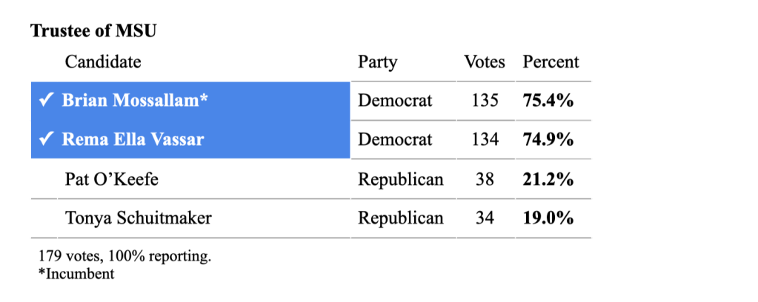The height and width of the screenshot is (302, 758).
Task: Click Democrat party cell for Brian Mossallam
Action: (395, 101)
